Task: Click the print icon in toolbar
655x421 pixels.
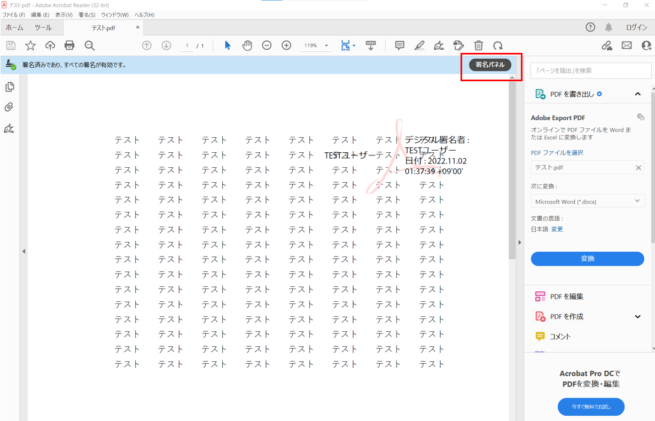Action: 69,45
